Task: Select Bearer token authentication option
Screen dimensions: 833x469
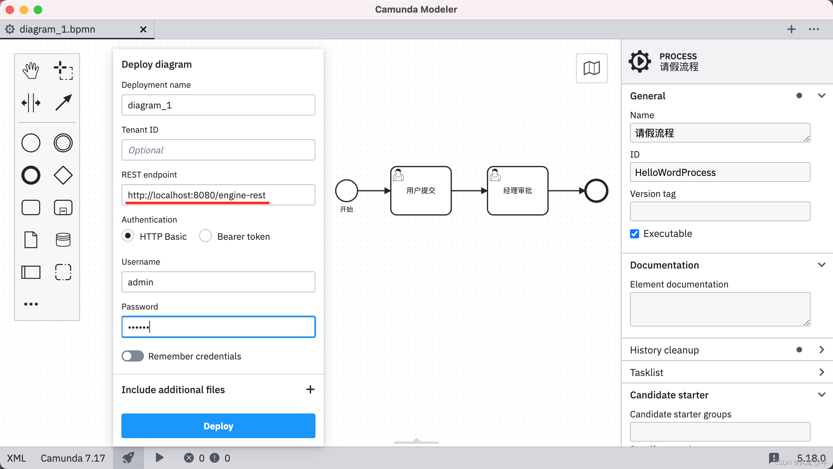Action: (x=206, y=236)
